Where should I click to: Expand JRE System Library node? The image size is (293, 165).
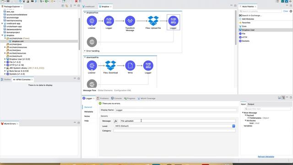point(5,68)
